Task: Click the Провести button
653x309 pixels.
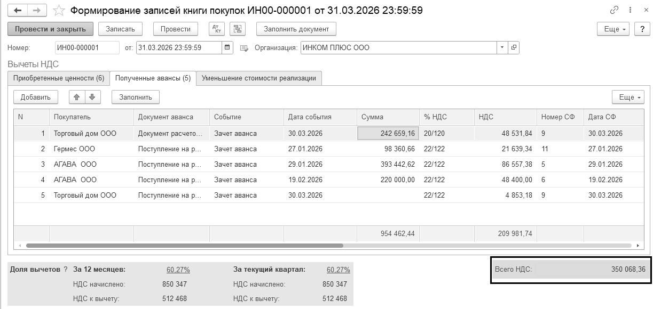Action: point(176,29)
